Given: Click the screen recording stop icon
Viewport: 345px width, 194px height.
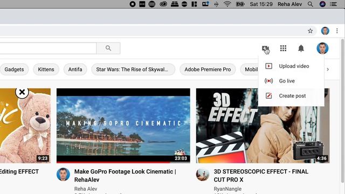Looking at the screenshot, I should click(x=133, y=4).
